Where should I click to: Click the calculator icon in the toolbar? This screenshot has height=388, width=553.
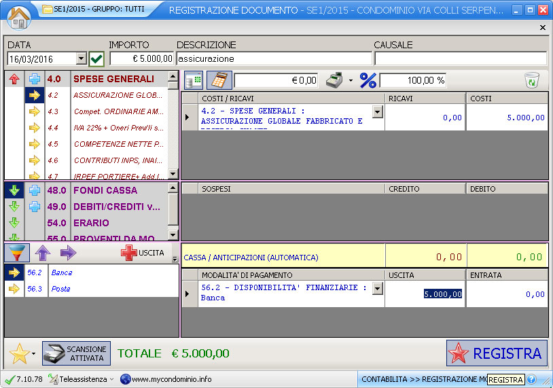tap(219, 80)
